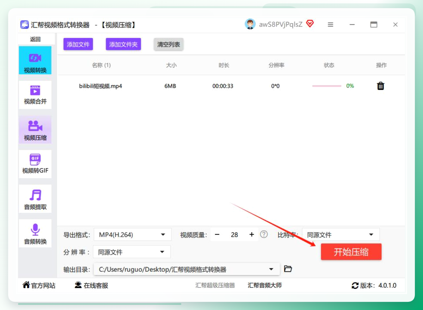Increase video quality with plus button
423x310 pixels.
252,234
